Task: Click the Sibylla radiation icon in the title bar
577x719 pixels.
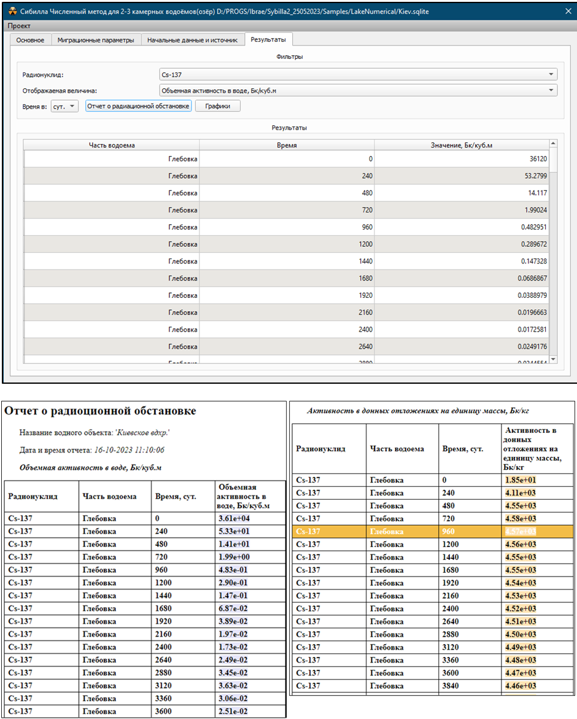Action: click(12, 11)
